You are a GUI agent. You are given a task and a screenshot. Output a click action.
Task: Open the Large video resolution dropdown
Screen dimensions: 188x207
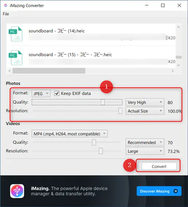(145, 151)
